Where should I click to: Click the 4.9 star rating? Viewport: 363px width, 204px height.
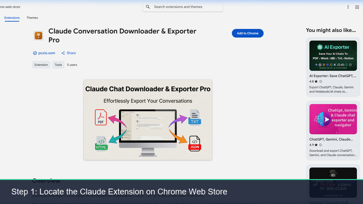click(x=314, y=145)
